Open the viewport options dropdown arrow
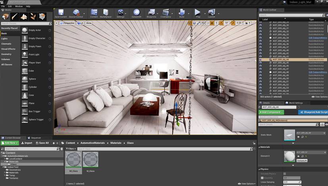The height and width of the screenshot is (186, 328). 56,23
